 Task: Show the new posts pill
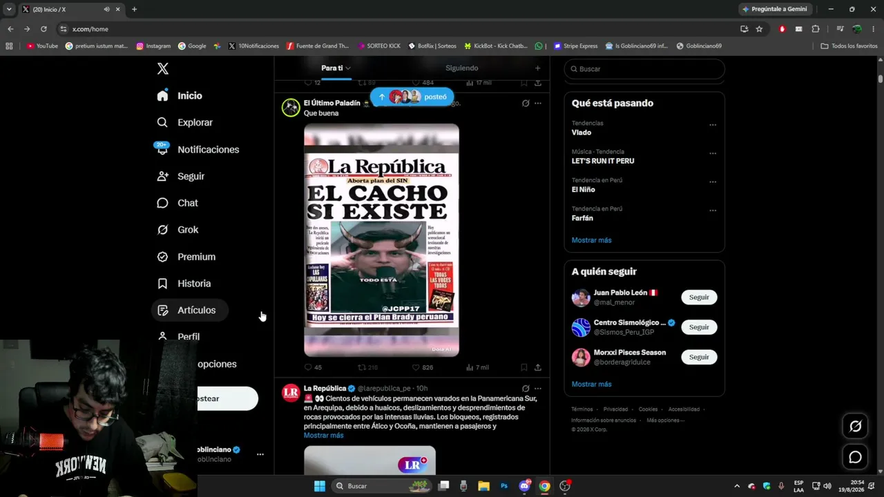coord(412,97)
